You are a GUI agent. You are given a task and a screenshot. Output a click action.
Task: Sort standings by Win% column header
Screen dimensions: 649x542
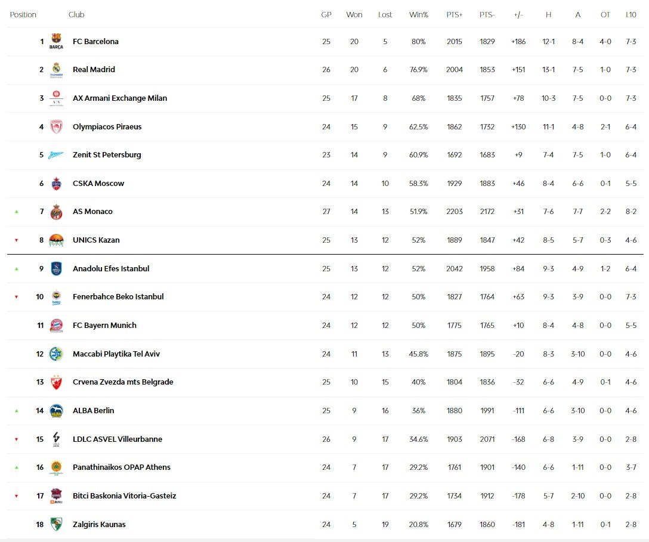(418, 15)
